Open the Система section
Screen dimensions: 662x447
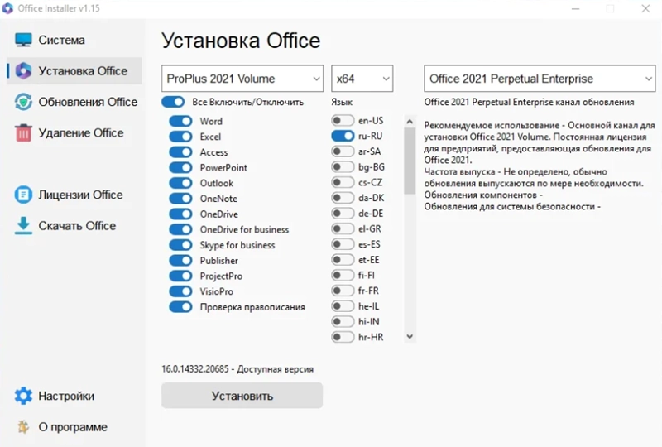tap(74, 40)
